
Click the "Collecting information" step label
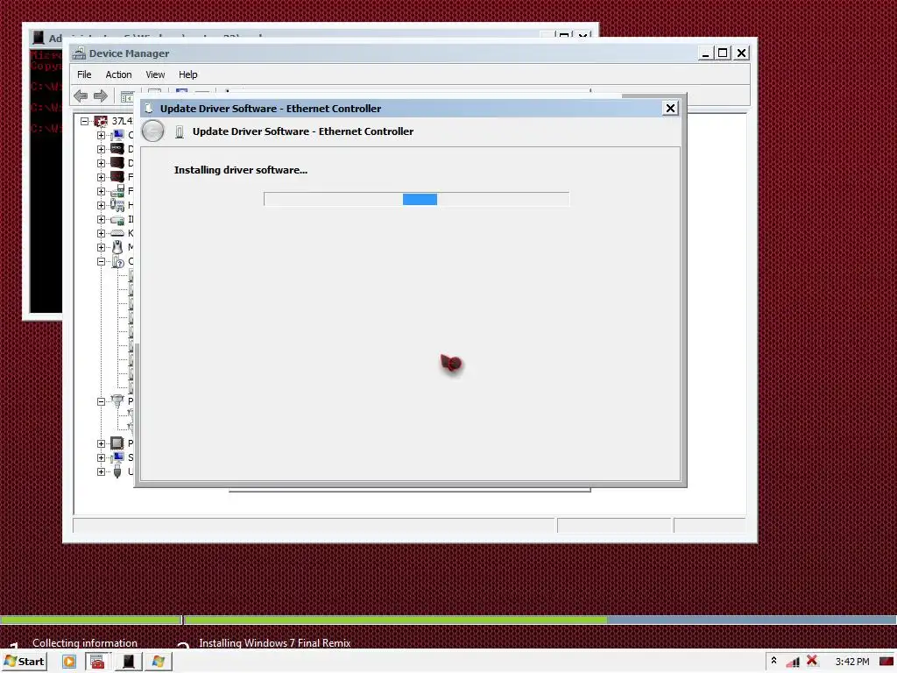pos(85,642)
